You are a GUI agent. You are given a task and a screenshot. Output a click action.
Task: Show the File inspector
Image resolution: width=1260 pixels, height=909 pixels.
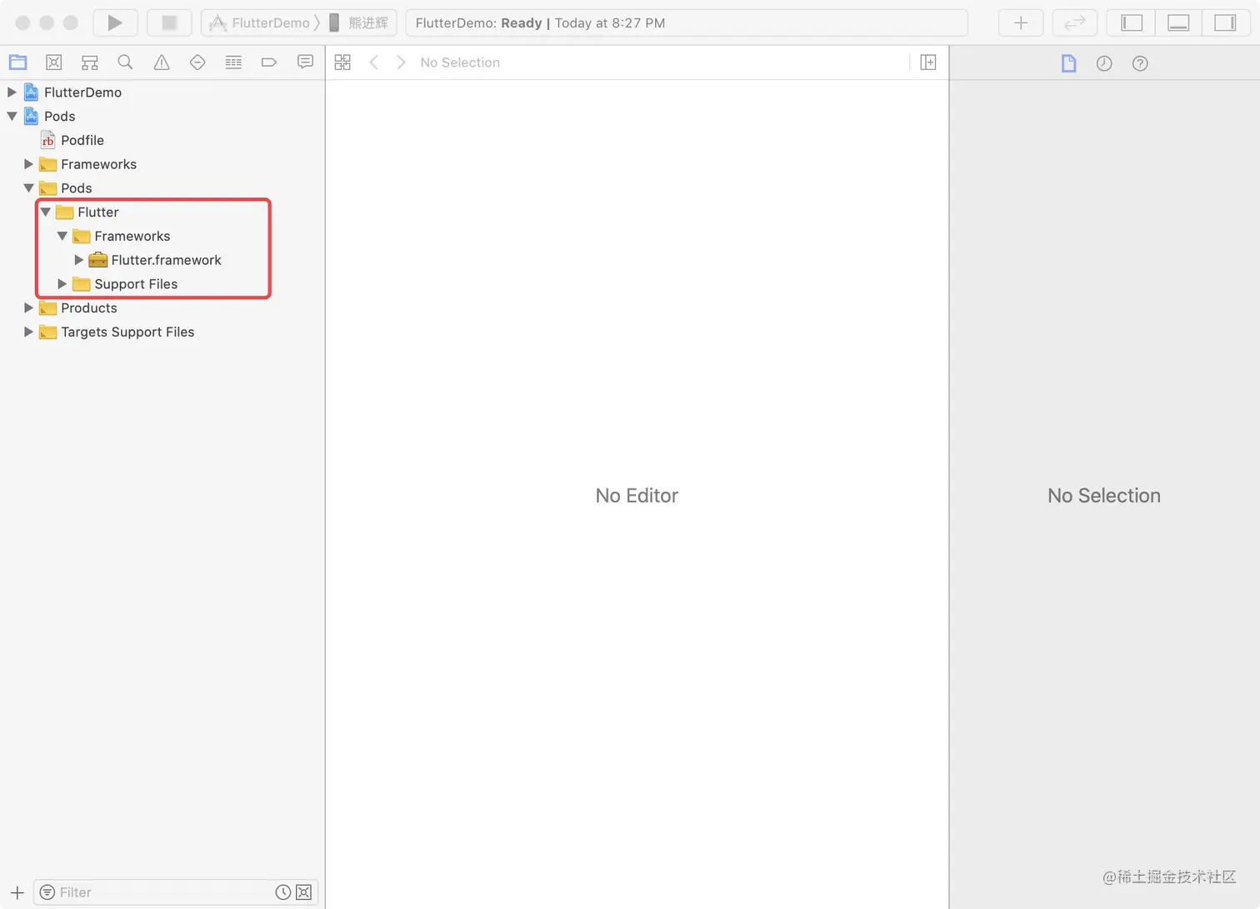coord(1068,63)
